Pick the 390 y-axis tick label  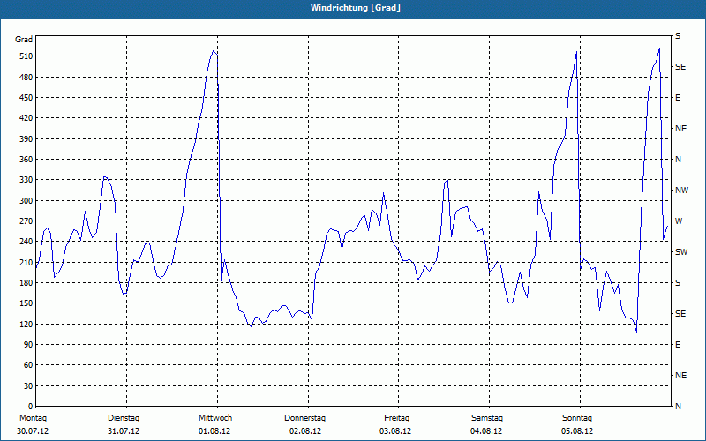[26, 139]
